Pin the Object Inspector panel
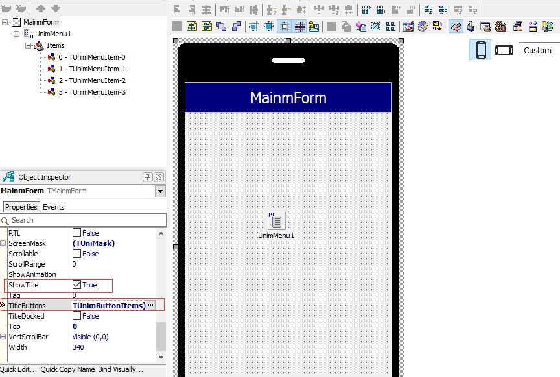Viewport: 560px width, 377px height. (148, 176)
